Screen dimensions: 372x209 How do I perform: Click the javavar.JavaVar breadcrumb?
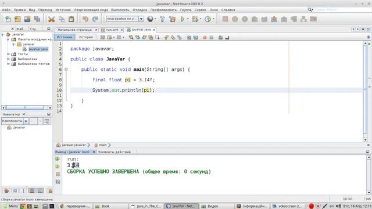[x=74, y=145]
